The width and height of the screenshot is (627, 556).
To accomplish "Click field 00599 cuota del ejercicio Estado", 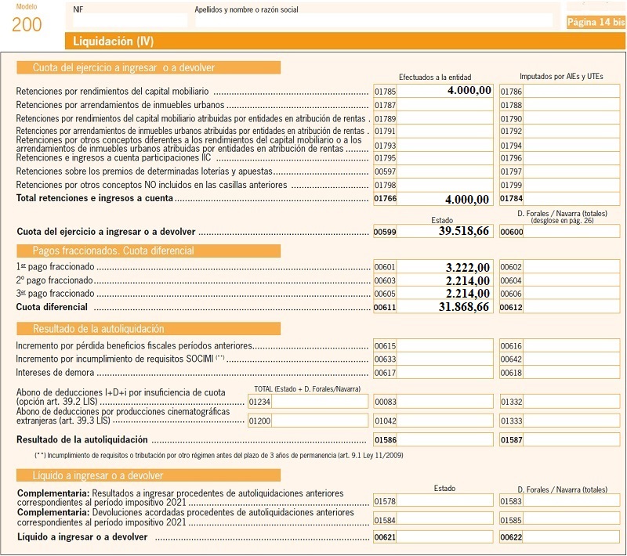I will click(x=444, y=231).
